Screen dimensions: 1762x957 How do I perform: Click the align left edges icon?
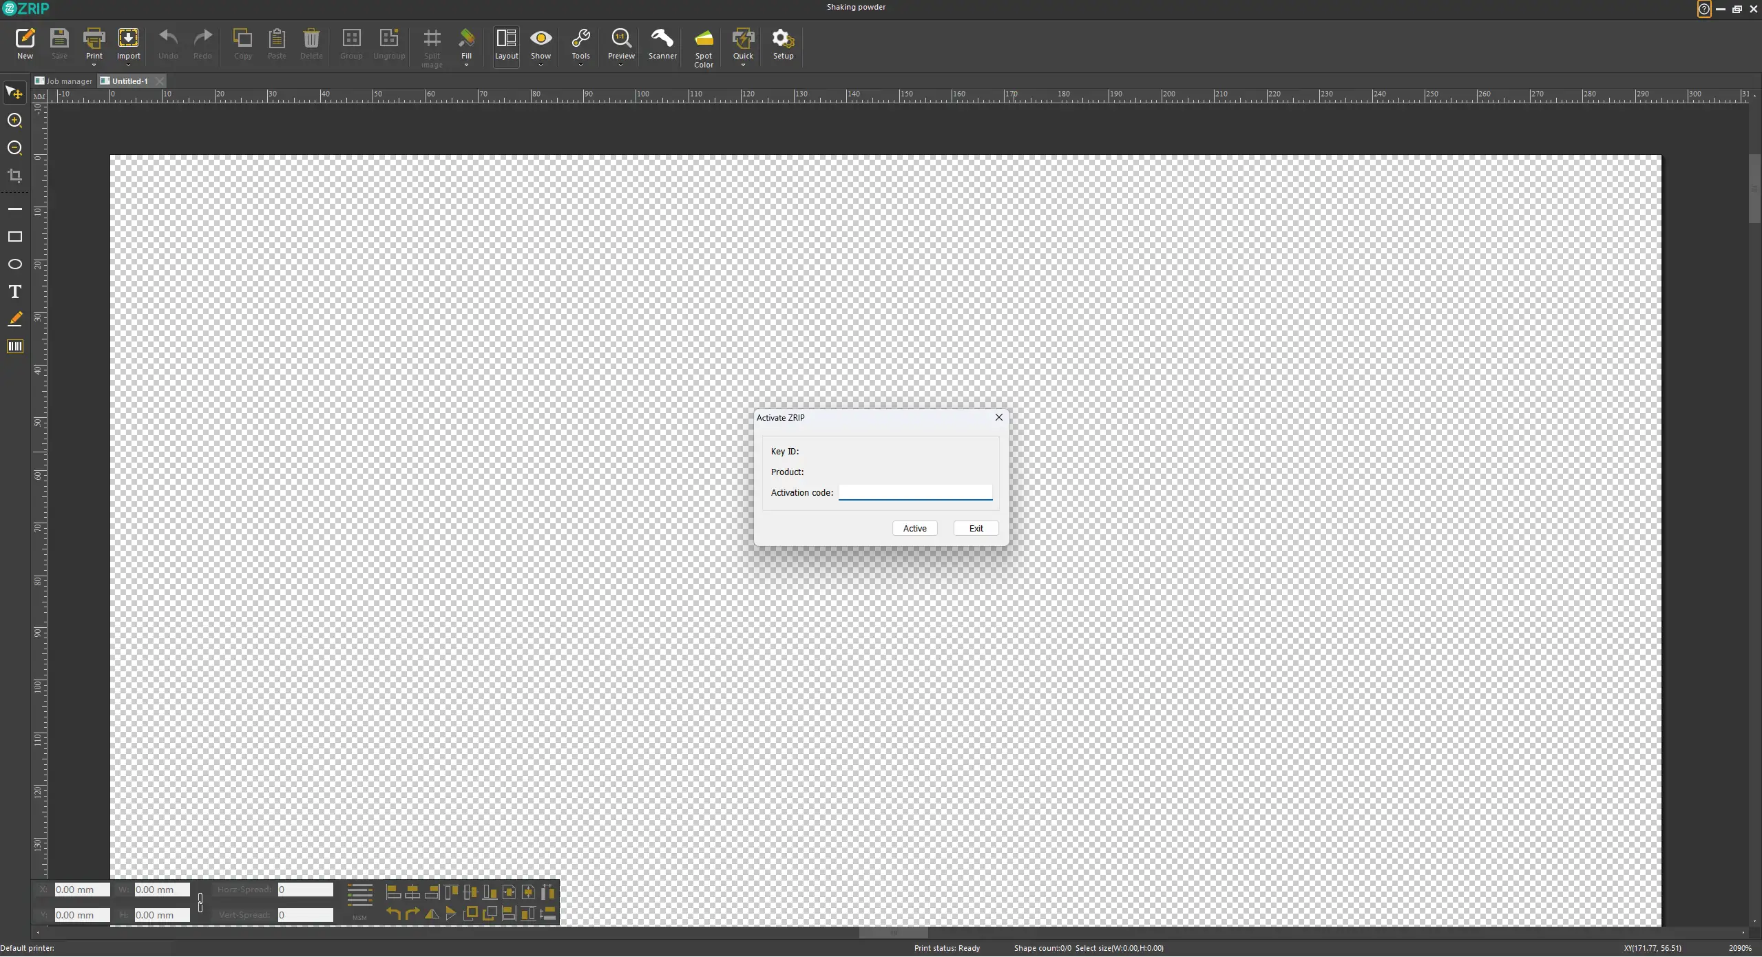[393, 893]
